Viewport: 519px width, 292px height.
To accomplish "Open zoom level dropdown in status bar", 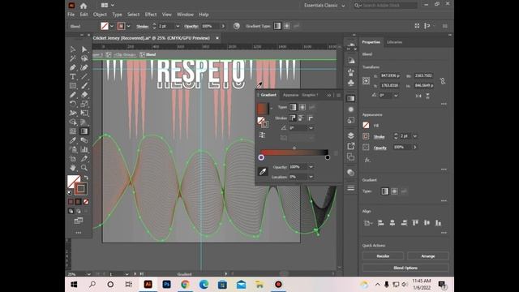I will [x=88, y=274].
